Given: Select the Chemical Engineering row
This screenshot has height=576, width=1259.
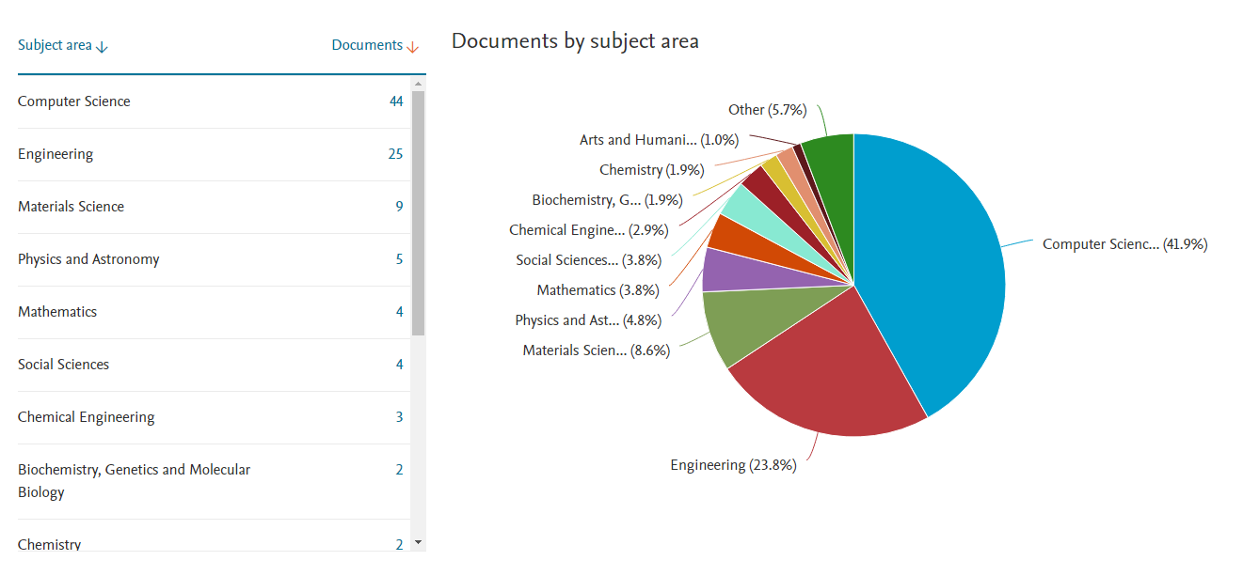Looking at the screenshot, I should tap(86, 417).
